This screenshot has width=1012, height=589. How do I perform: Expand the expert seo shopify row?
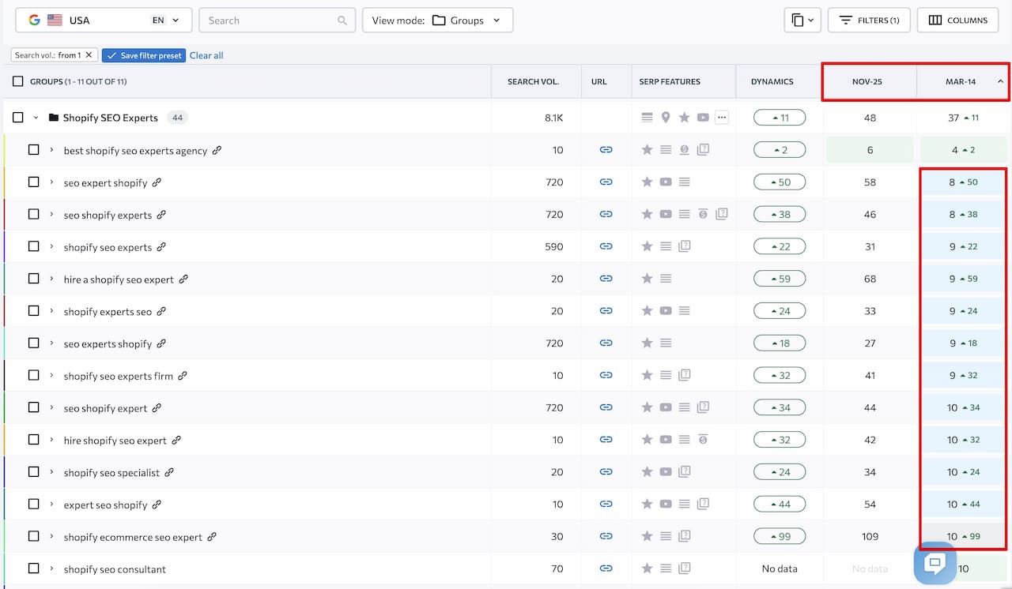click(x=51, y=505)
